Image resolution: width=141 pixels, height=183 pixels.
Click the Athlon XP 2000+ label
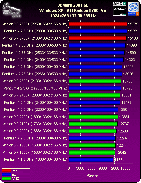click(35, 131)
